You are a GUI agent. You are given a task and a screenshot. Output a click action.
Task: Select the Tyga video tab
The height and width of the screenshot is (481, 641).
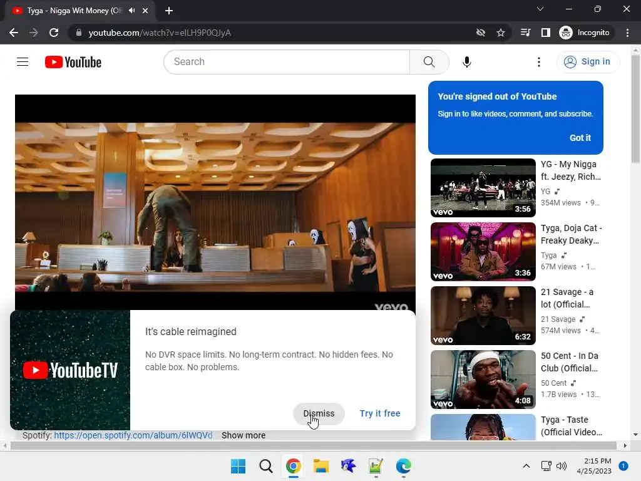point(79,11)
